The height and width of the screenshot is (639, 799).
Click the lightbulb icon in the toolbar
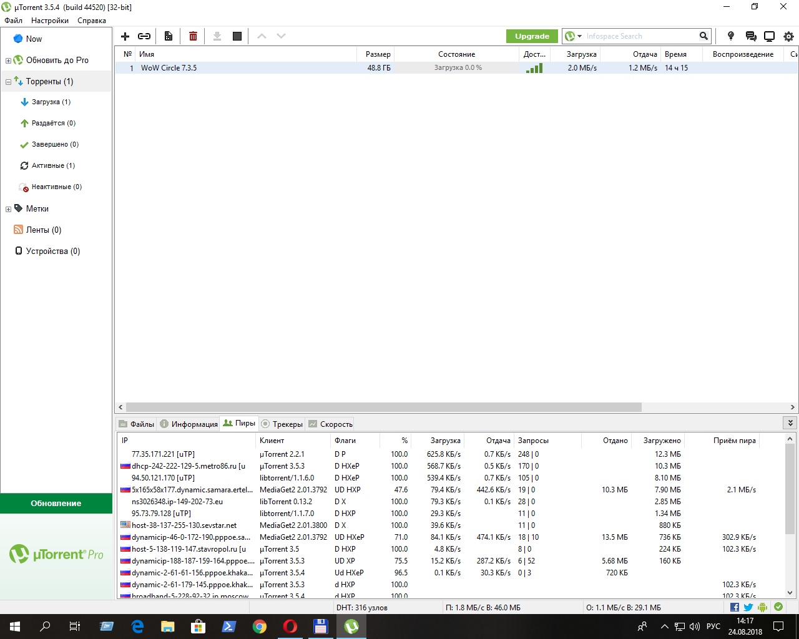(731, 36)
